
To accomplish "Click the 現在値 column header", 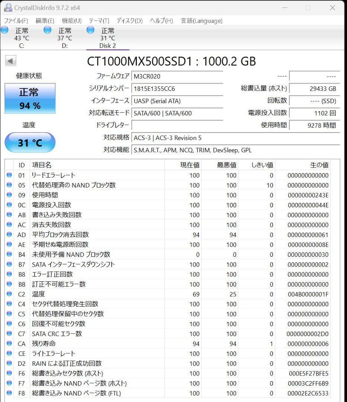I will [183, 165].
